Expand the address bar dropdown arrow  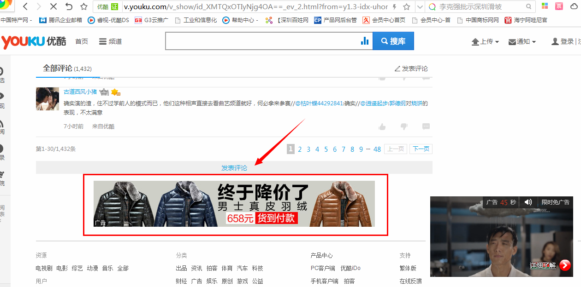[x=420, y=7]
